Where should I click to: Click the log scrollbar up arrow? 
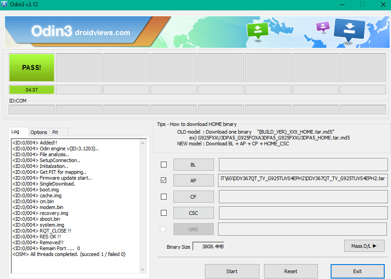pos(143,143)
